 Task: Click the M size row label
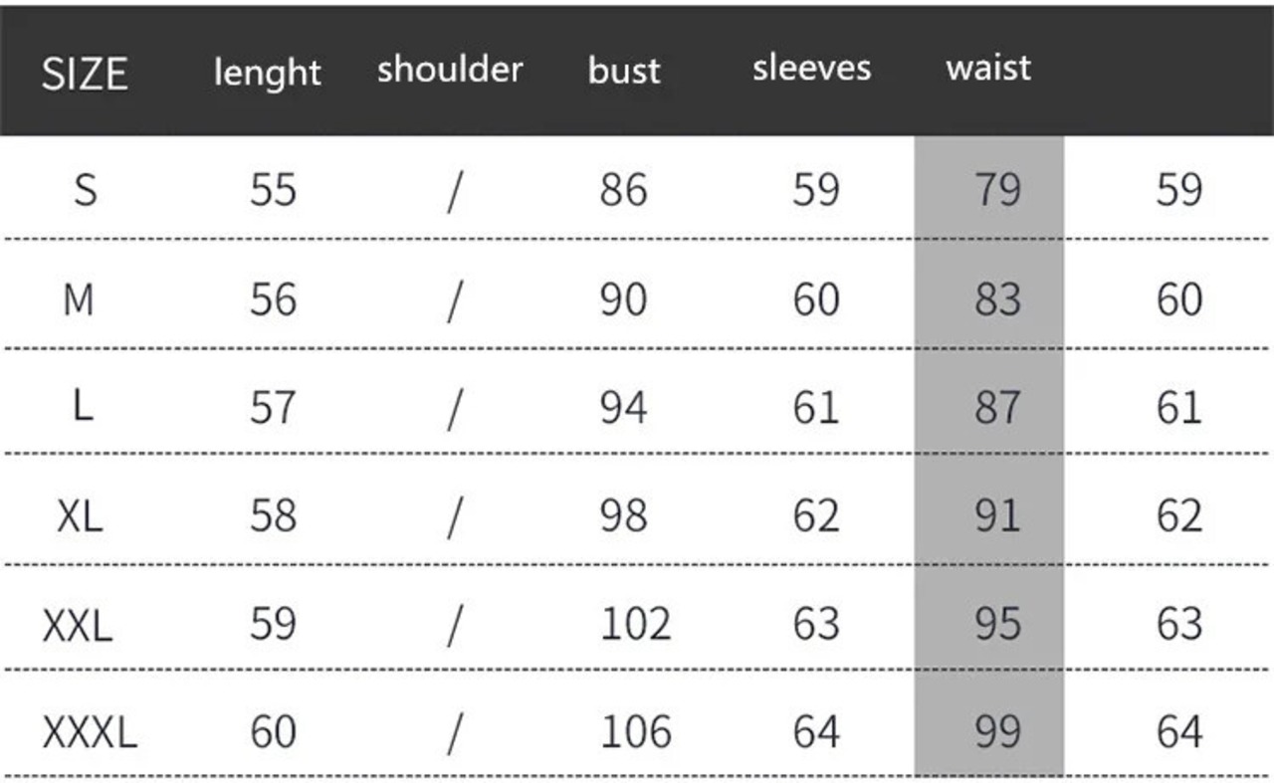tap(79, 298)
